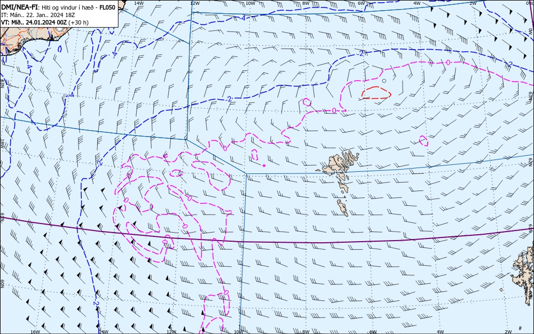Click the "14W" longitude label on the top edge

(x=138, y=3)
